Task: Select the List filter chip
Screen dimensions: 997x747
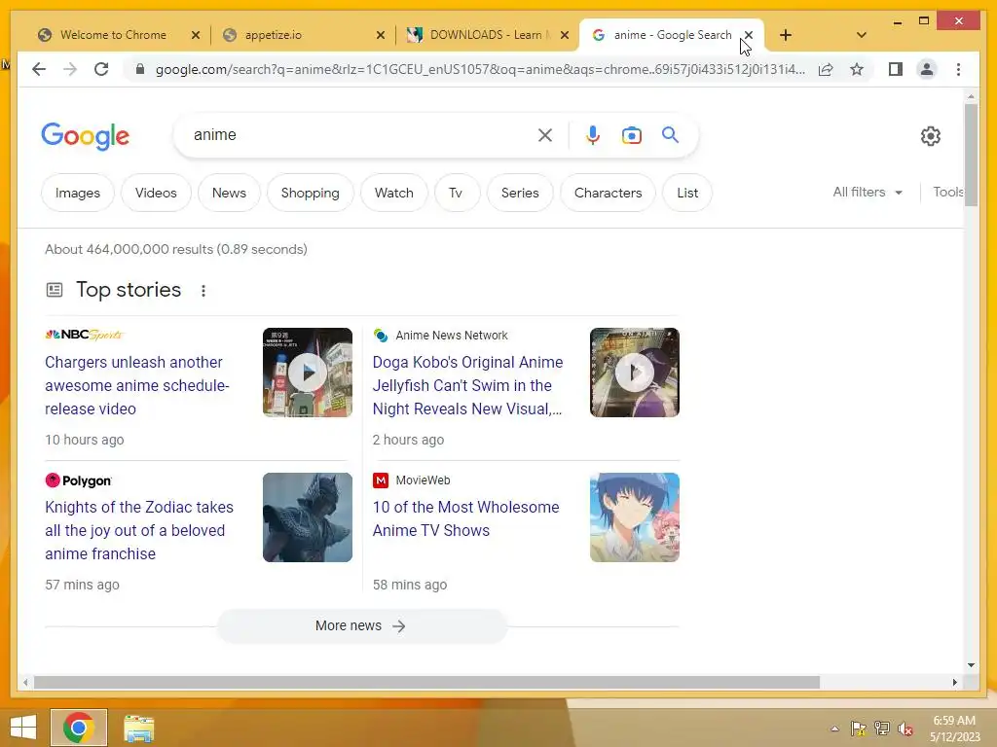Action: pyautogui.click(x=687, y=193)
